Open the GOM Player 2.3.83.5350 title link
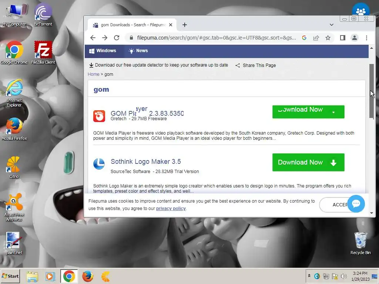Screen dimensions: 379x284 (x=147, y=112)
